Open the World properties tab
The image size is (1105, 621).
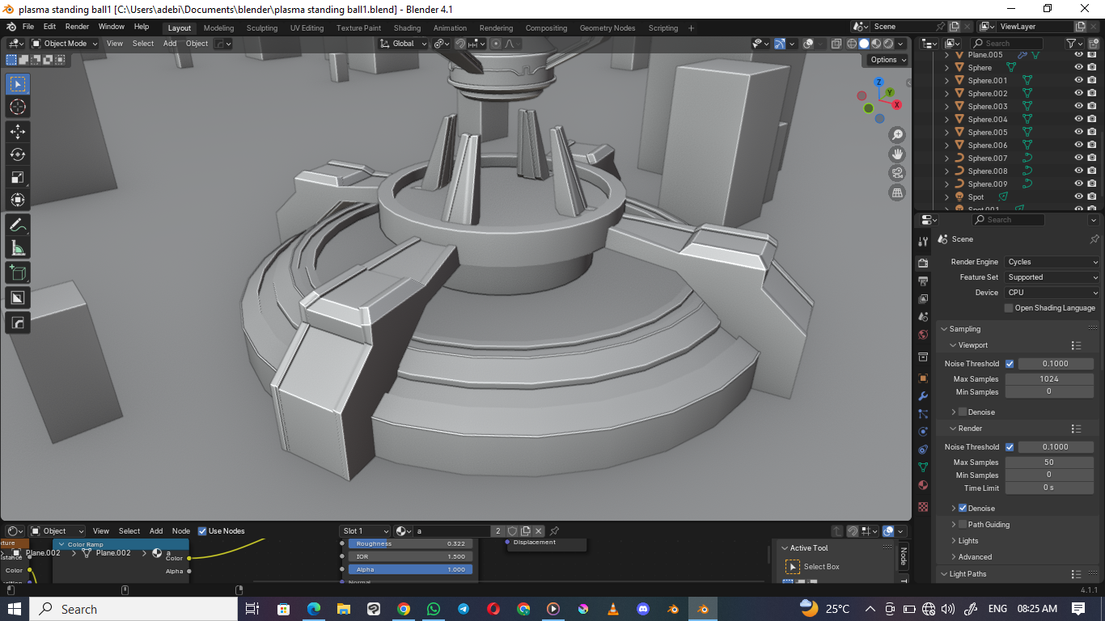tap(923, 335)
